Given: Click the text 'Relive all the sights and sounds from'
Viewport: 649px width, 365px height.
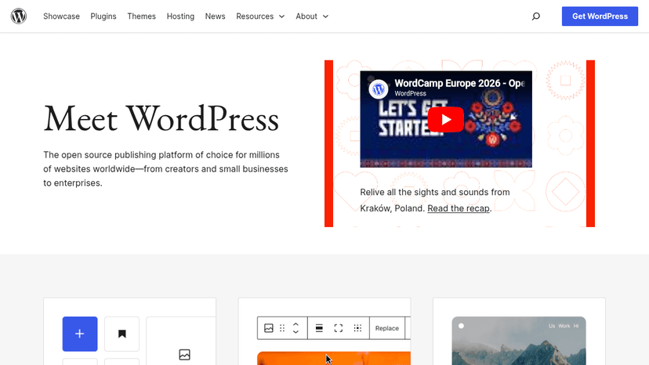Looking at the screenshot, I should (x=434, y=192).
